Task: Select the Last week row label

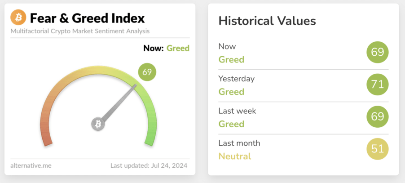Action: coord(236,111)
